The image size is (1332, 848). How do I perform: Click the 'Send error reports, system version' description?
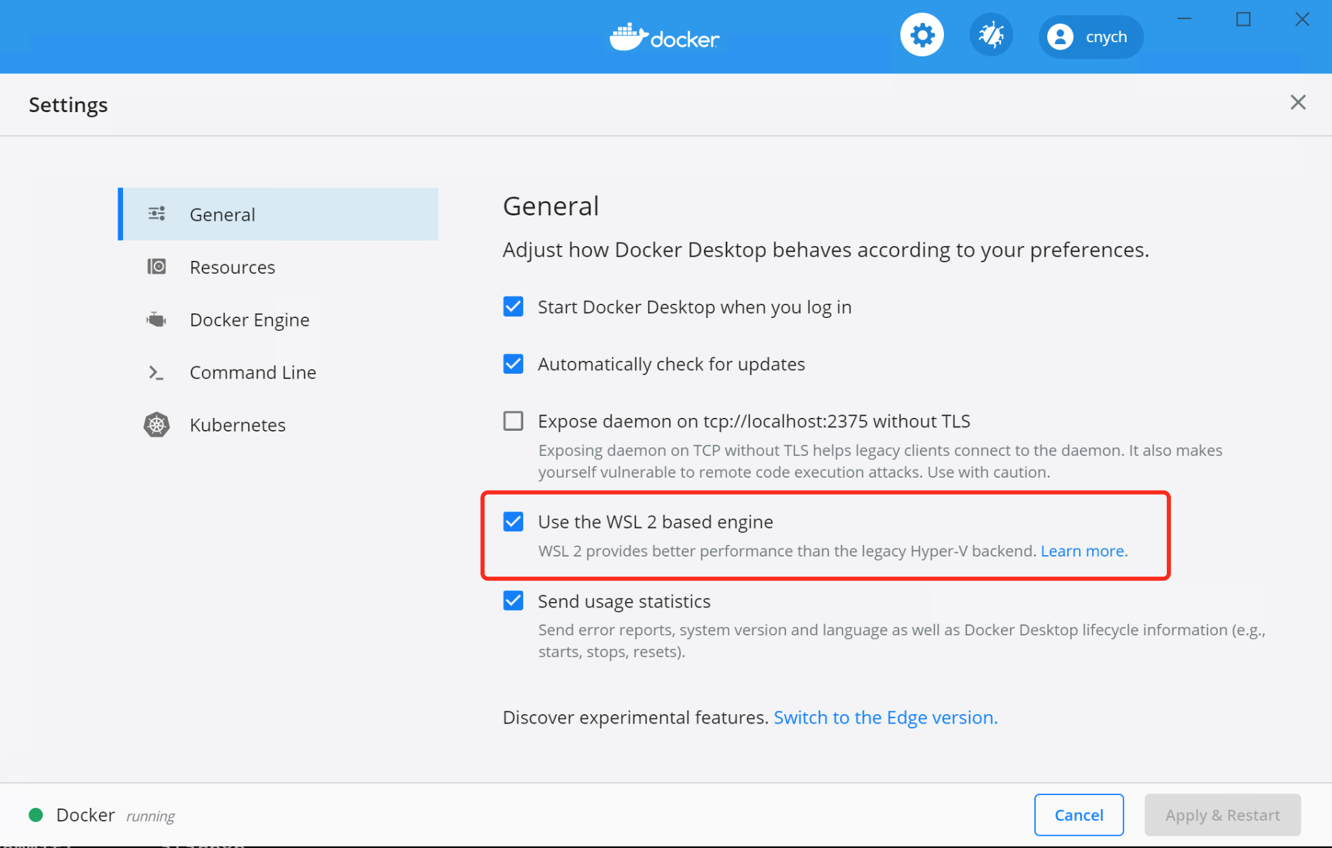point(902,640)
